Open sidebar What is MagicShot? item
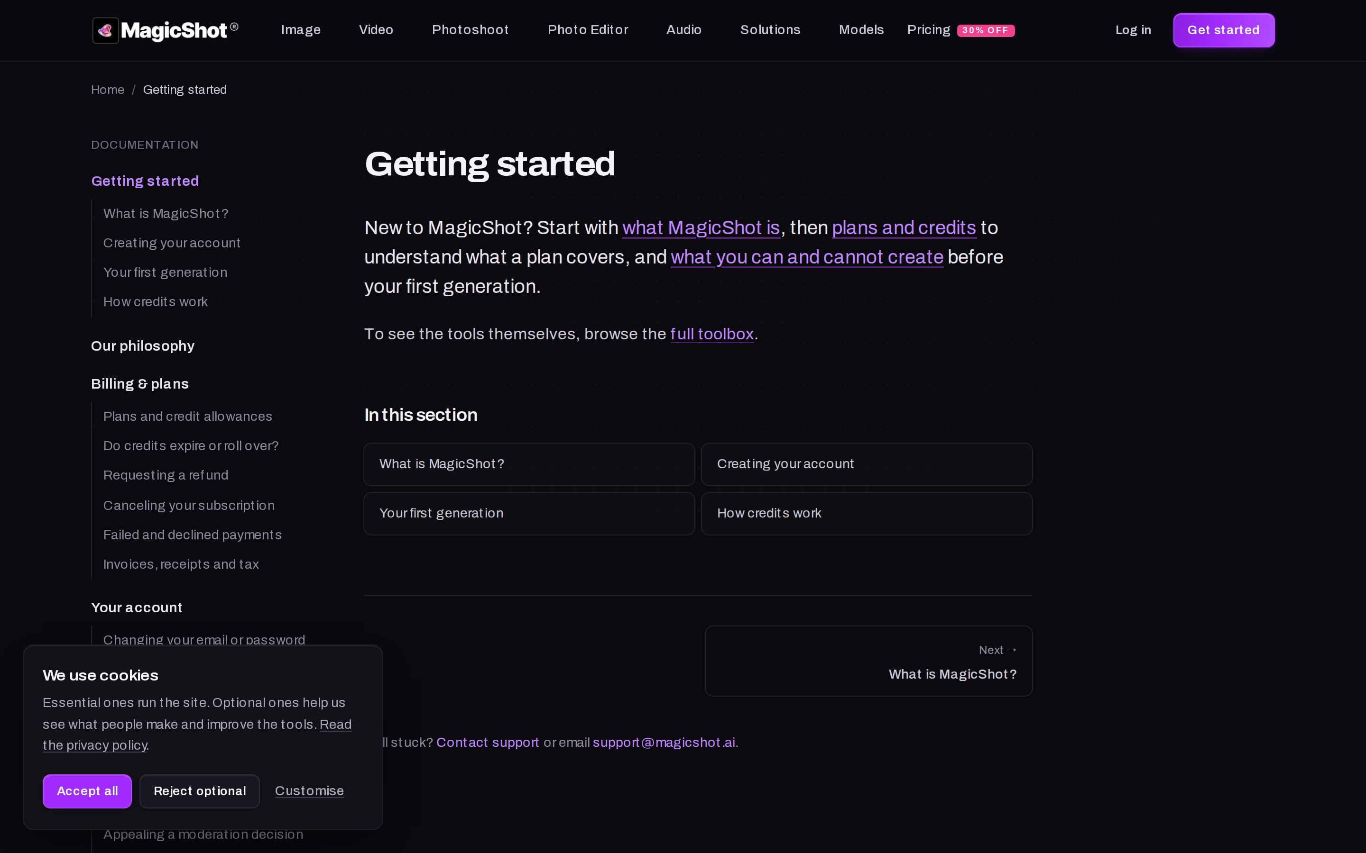1366x853 pixels. 166,214
